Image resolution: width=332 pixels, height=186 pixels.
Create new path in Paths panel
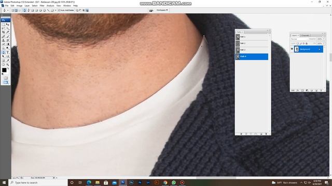pyautogui.click(x=261, y=134)
